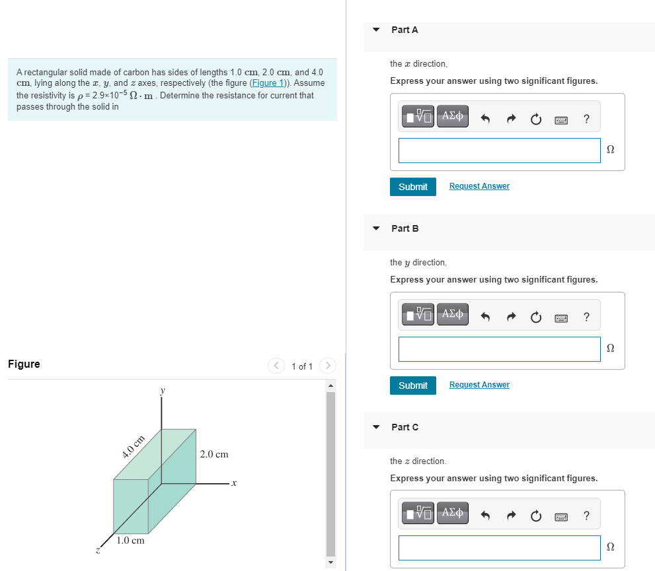Viewport: 655px width, 571px height.
Task: Redo entry in Part B equation toolbar
Action: [511, 317]
